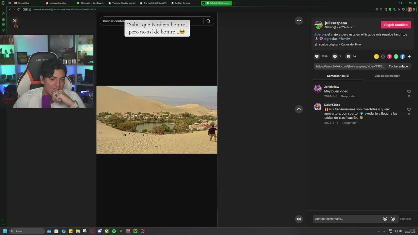Focus the Agregar comentario input field
The image size is (418, 235).
pos(347,219)
